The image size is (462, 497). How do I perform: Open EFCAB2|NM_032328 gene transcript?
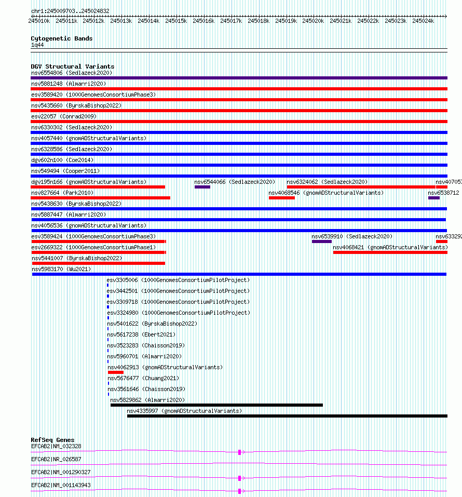[x=56, y=446]
